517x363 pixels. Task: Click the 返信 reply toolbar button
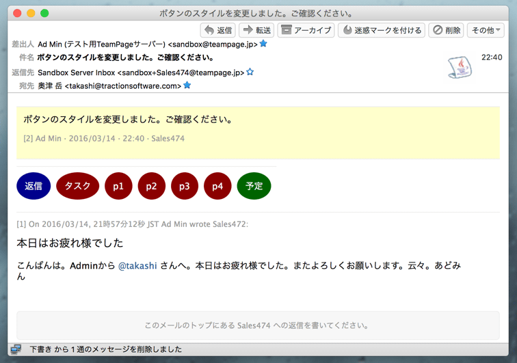[217, 30]
